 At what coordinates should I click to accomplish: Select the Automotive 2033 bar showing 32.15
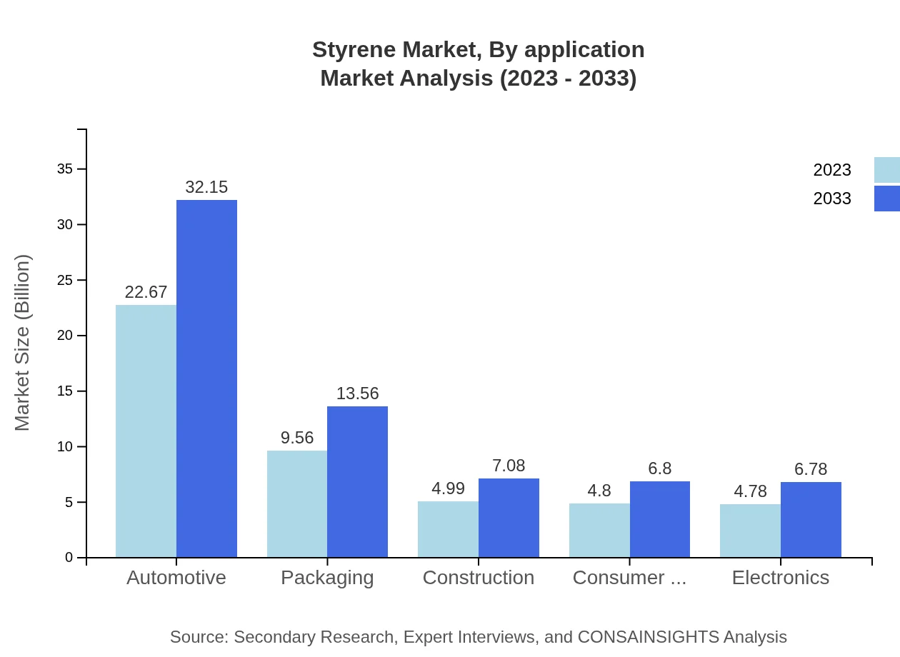click(x=206, y=378)
